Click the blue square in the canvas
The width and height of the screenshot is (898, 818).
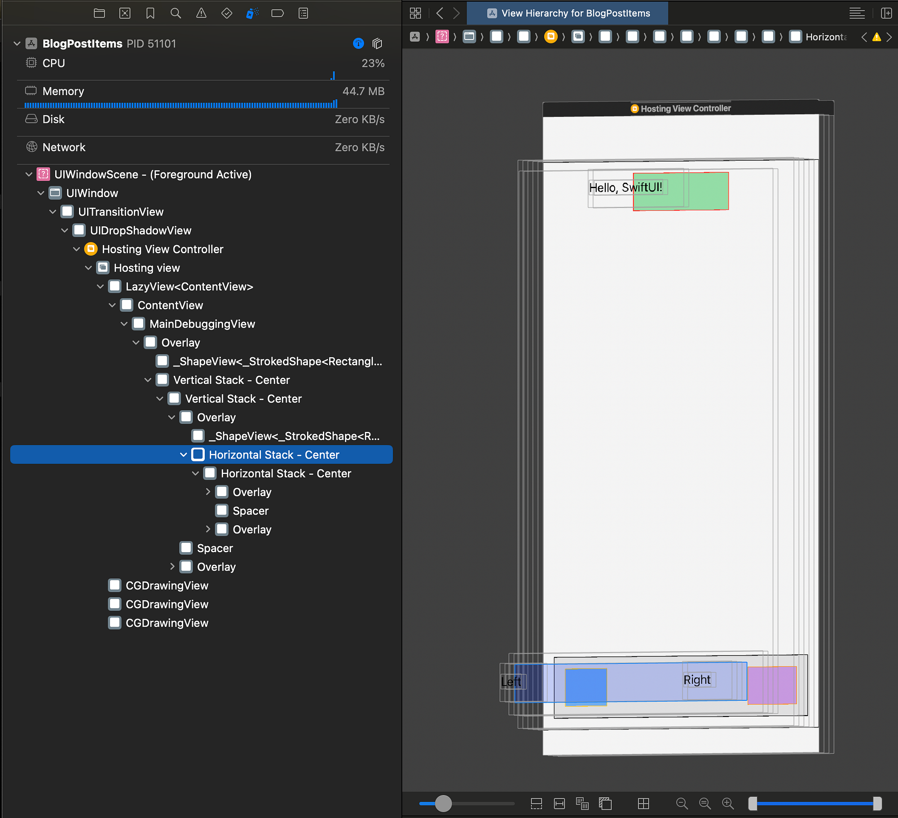point(585,687)
